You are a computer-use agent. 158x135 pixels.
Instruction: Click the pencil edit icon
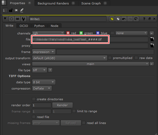22,10
